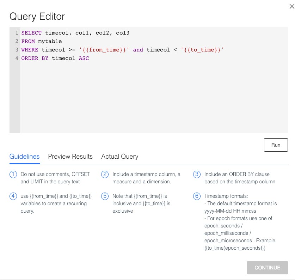Viewport: 295px width, 280px height.
Task: Click guideline number 3 circle icon
Action: click(x=197, y=175)
